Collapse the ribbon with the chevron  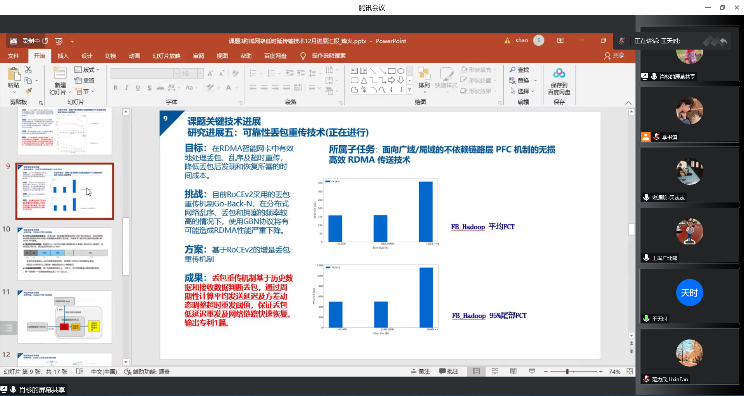(628, 103)
